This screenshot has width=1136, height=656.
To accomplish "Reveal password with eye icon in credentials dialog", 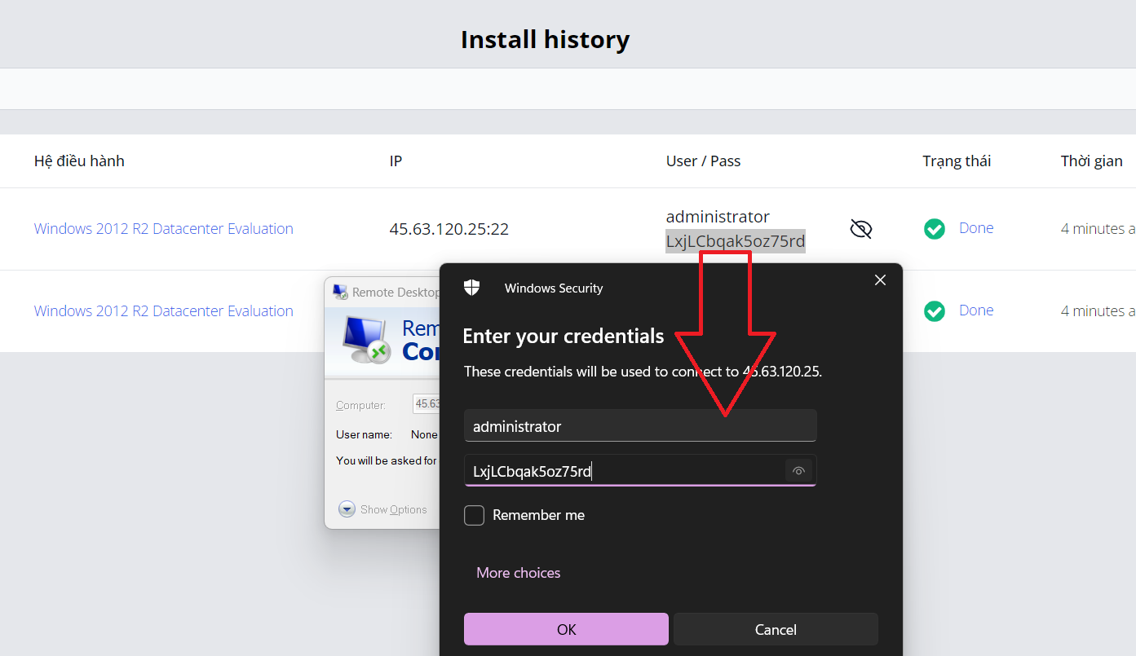I will click(x=798, y=470).
